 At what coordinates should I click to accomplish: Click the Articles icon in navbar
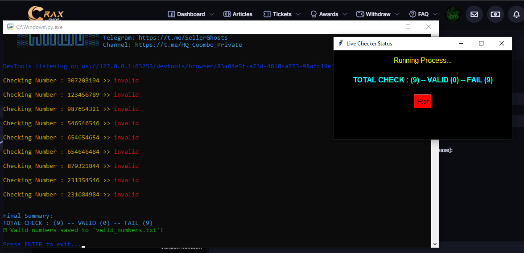tap(227, 14)
